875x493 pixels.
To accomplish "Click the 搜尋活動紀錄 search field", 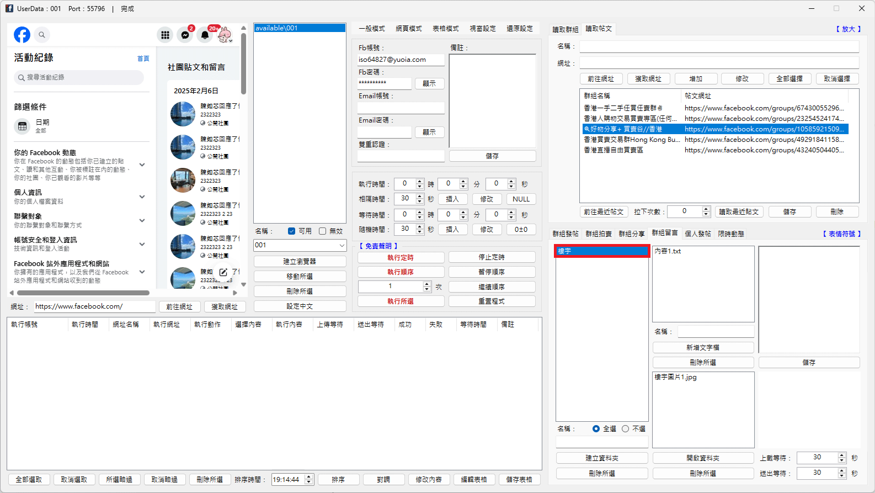I will [x=79, y=77].
